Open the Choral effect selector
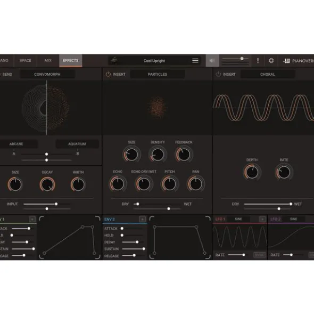Viewport: 314px width, 315px height. coord(268,74)
